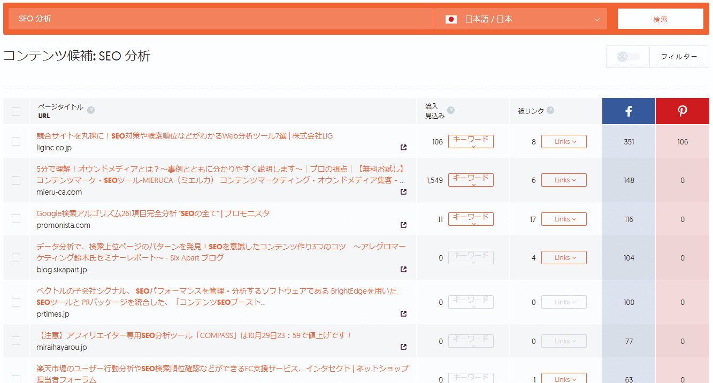Open 競合サイトを丸裸に title link
The height and width of the screenshot is (383, 713).
click(x=185, y=136)
